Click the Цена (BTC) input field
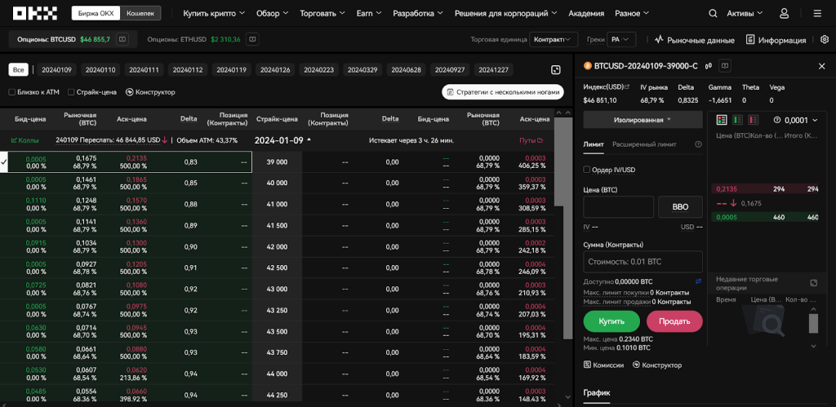 click(618, 207)
